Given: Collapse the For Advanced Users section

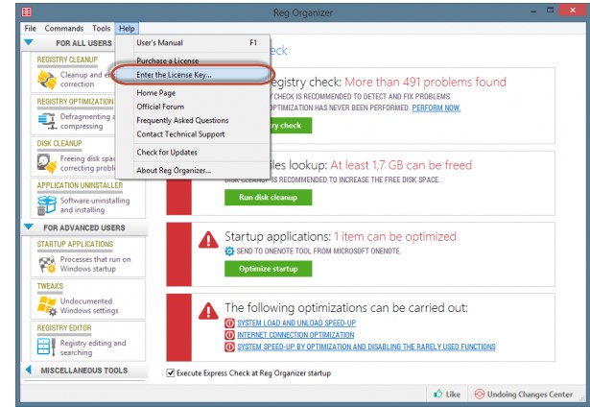Looking at the screenshot, I should coord(29,227).
